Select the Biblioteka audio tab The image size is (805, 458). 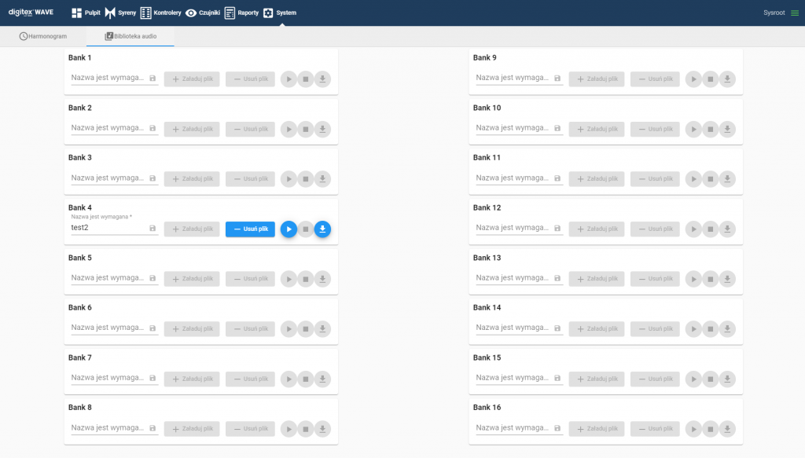(130, 36)
